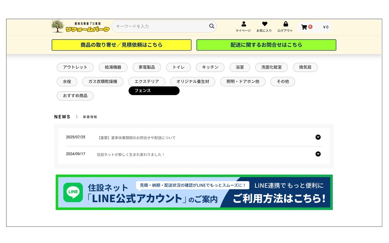Open the 給湯機器 category

113,67
